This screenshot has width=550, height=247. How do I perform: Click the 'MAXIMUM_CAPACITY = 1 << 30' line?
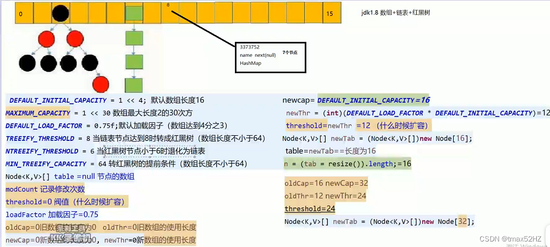tap(98, 113)
